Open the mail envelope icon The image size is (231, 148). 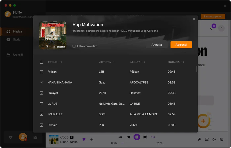[x=35, y=137]
